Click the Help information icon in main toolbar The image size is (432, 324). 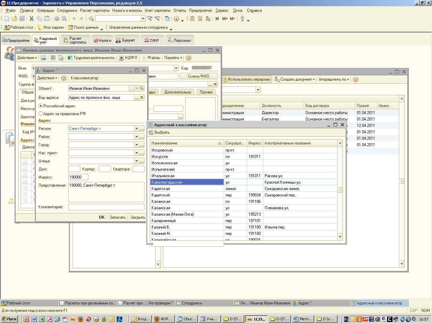pyautogui.click(x=176, y=19)
